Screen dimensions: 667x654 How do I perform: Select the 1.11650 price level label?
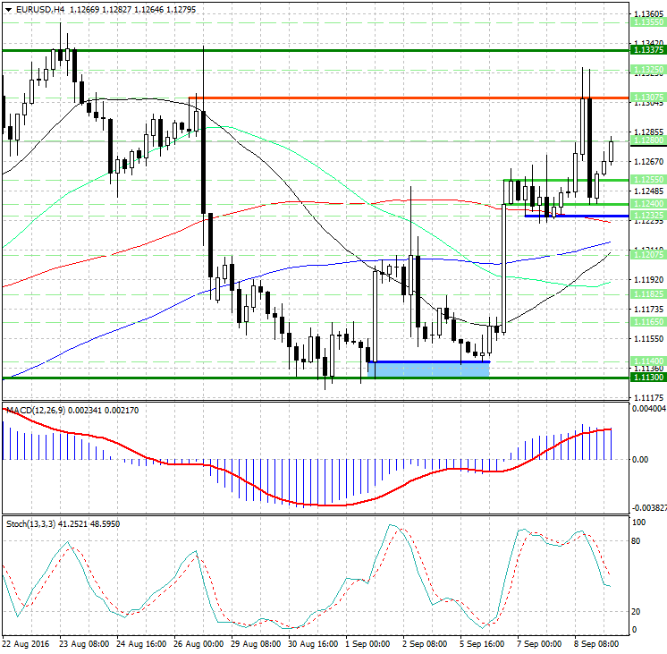point(648,322)
